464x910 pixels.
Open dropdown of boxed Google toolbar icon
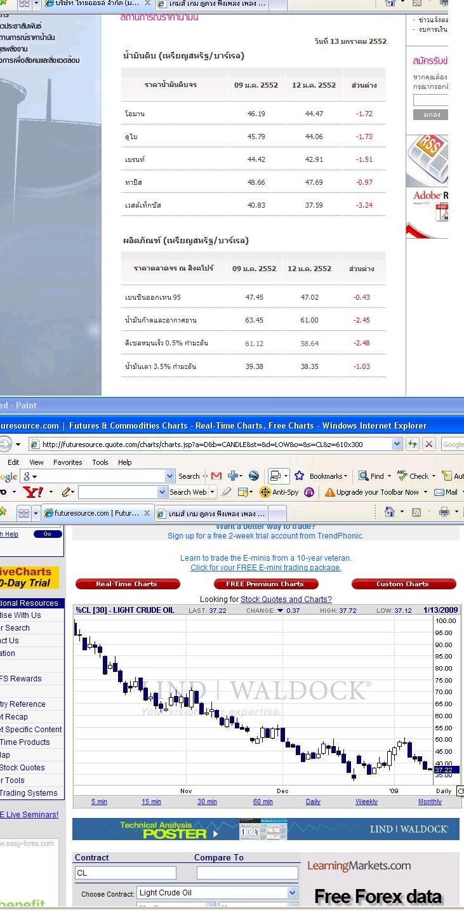pos(286,476)
